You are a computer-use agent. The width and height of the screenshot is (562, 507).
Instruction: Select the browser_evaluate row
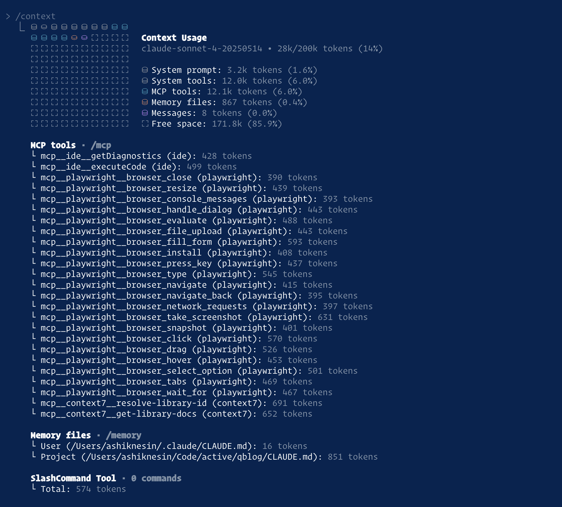click(x=182, y=221)
